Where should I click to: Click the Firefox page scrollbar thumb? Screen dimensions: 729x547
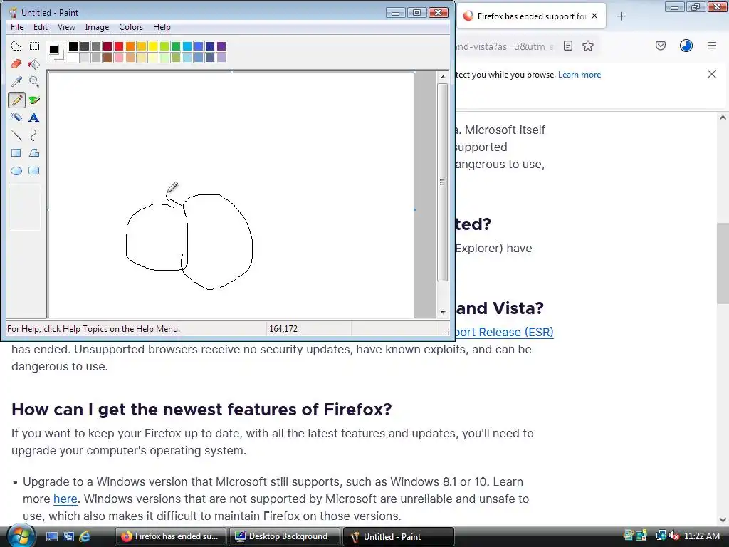pyautogui.click(x=723, y=264)
